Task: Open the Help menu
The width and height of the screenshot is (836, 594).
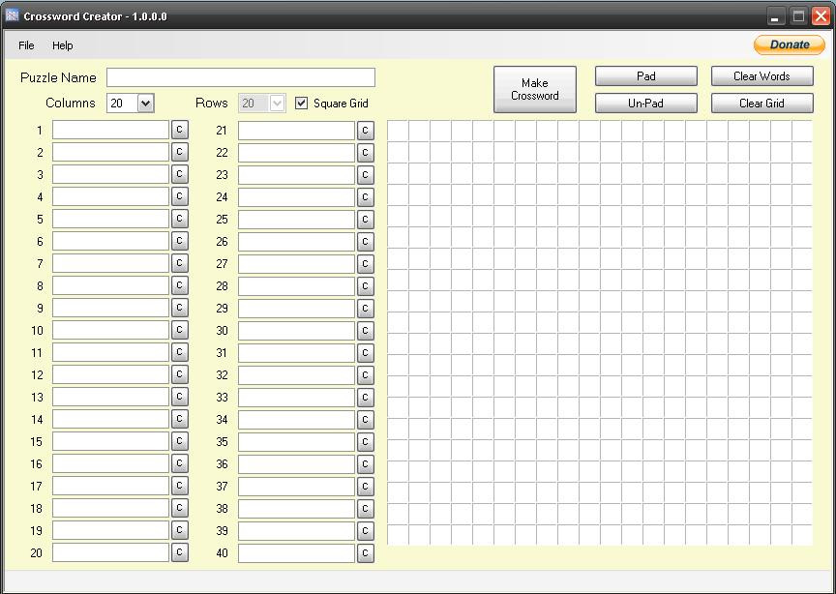Action: click(x=62, y=45)
